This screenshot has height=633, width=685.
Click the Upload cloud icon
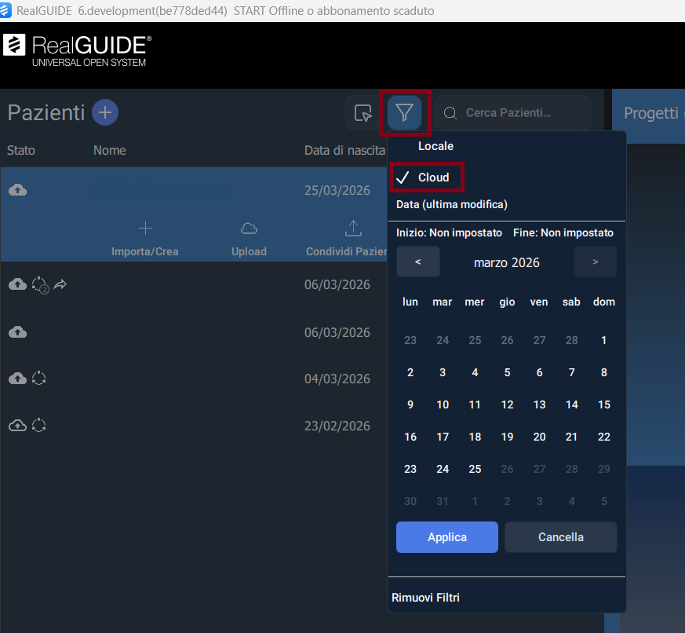249,229
